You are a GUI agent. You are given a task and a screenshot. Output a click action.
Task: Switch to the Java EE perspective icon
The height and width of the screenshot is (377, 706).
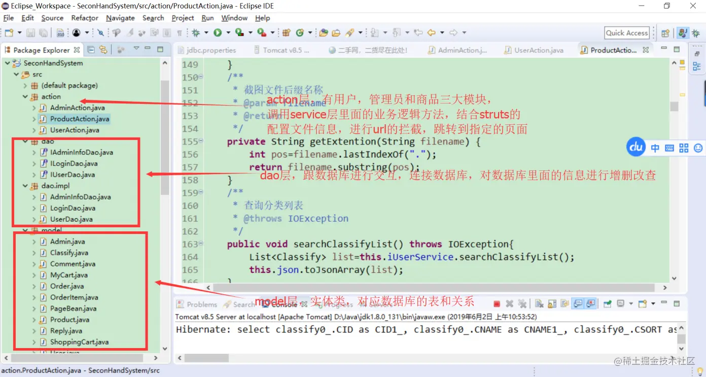[x=682, y=33]
